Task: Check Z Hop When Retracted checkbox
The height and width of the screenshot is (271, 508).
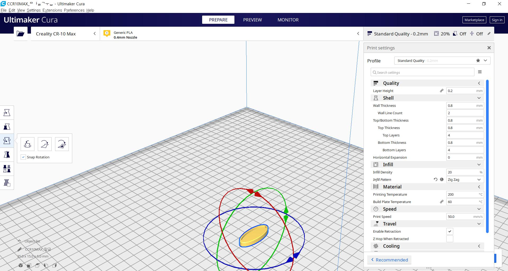Action: (450, 239)
